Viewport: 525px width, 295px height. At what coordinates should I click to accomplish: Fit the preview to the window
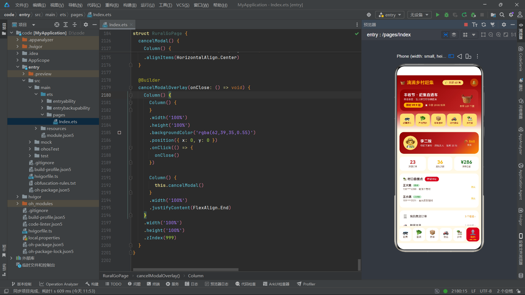(x=506, y=35)
